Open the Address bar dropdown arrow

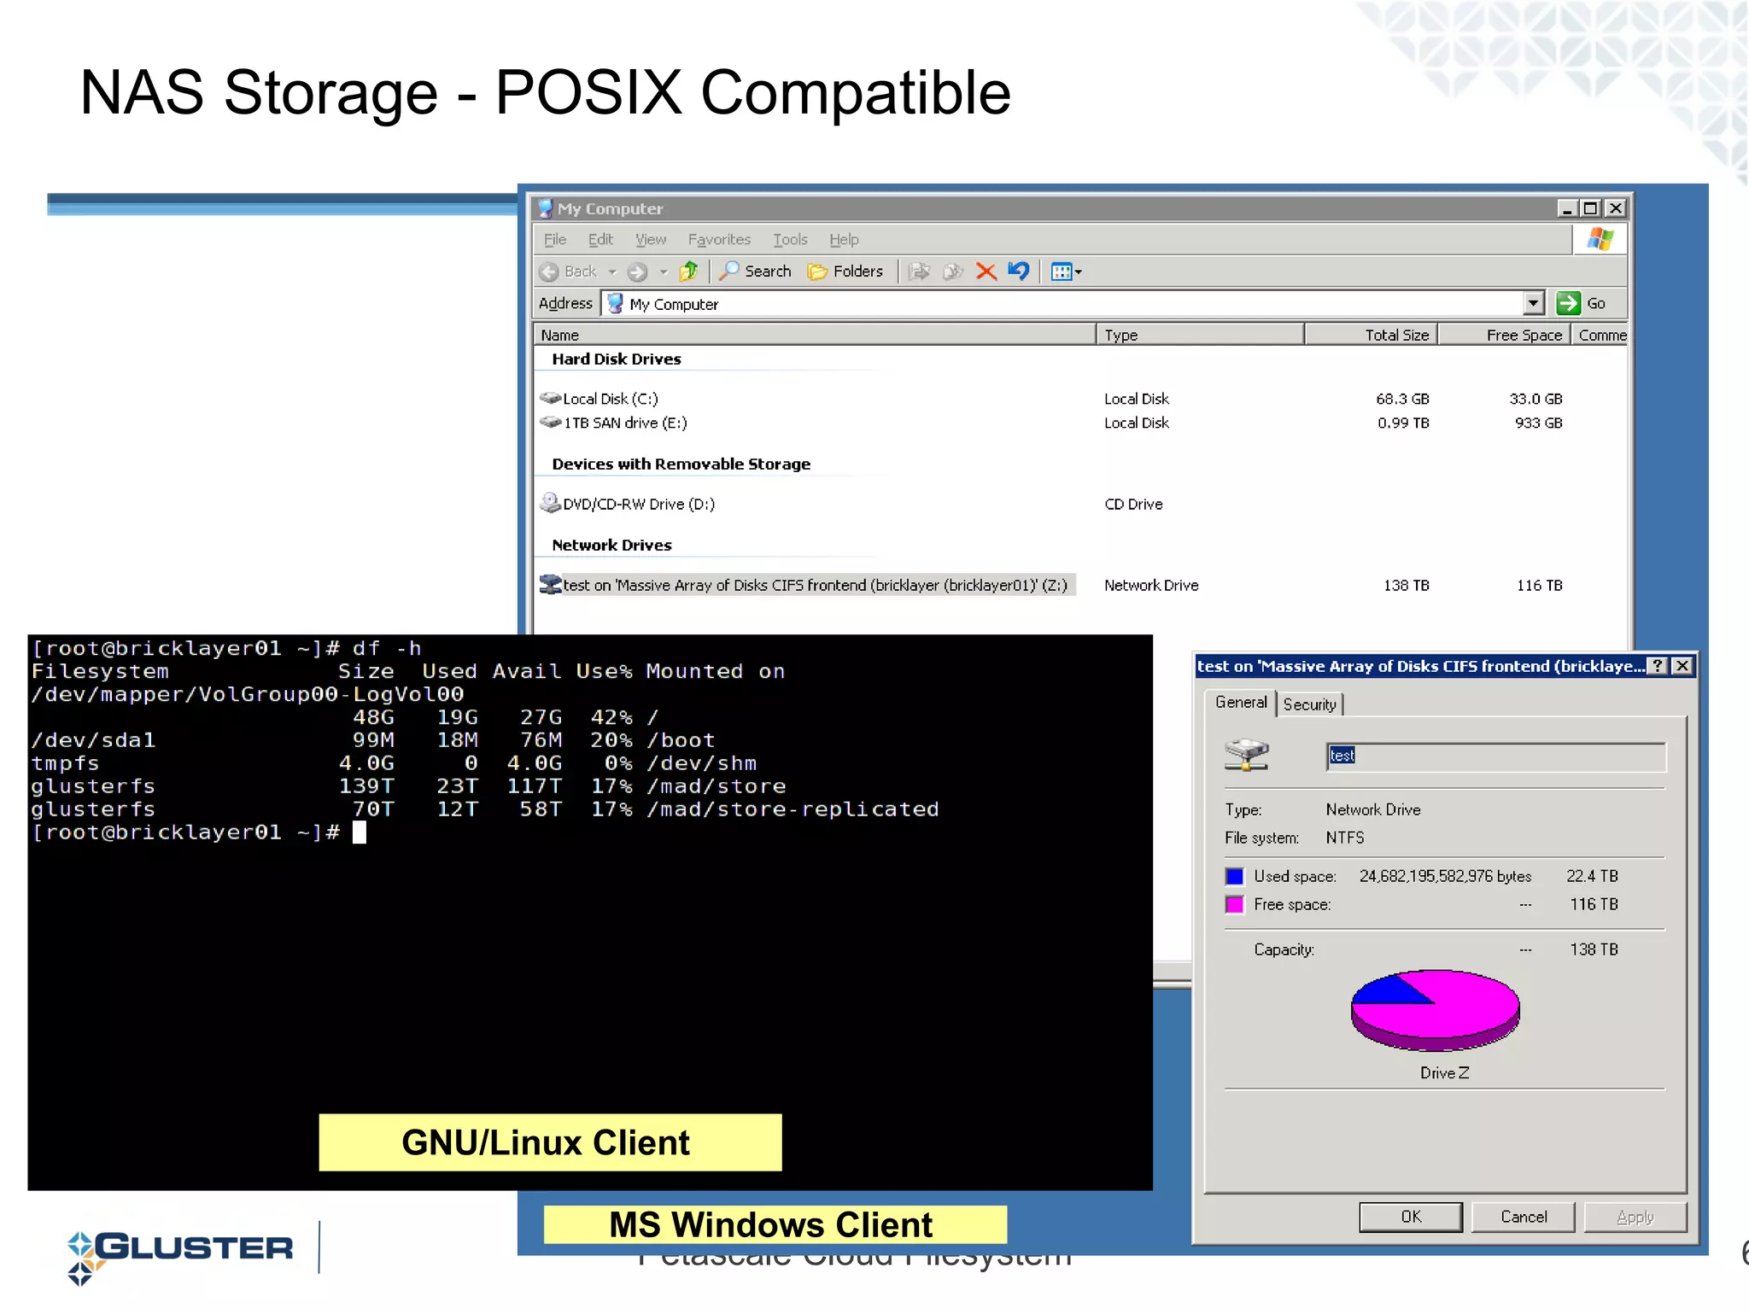(x=1534, y=303)
